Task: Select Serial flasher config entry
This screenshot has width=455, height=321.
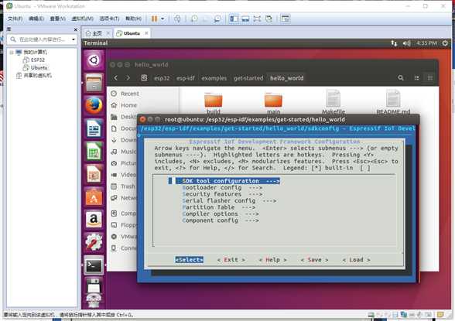Action: pos(229,200)
